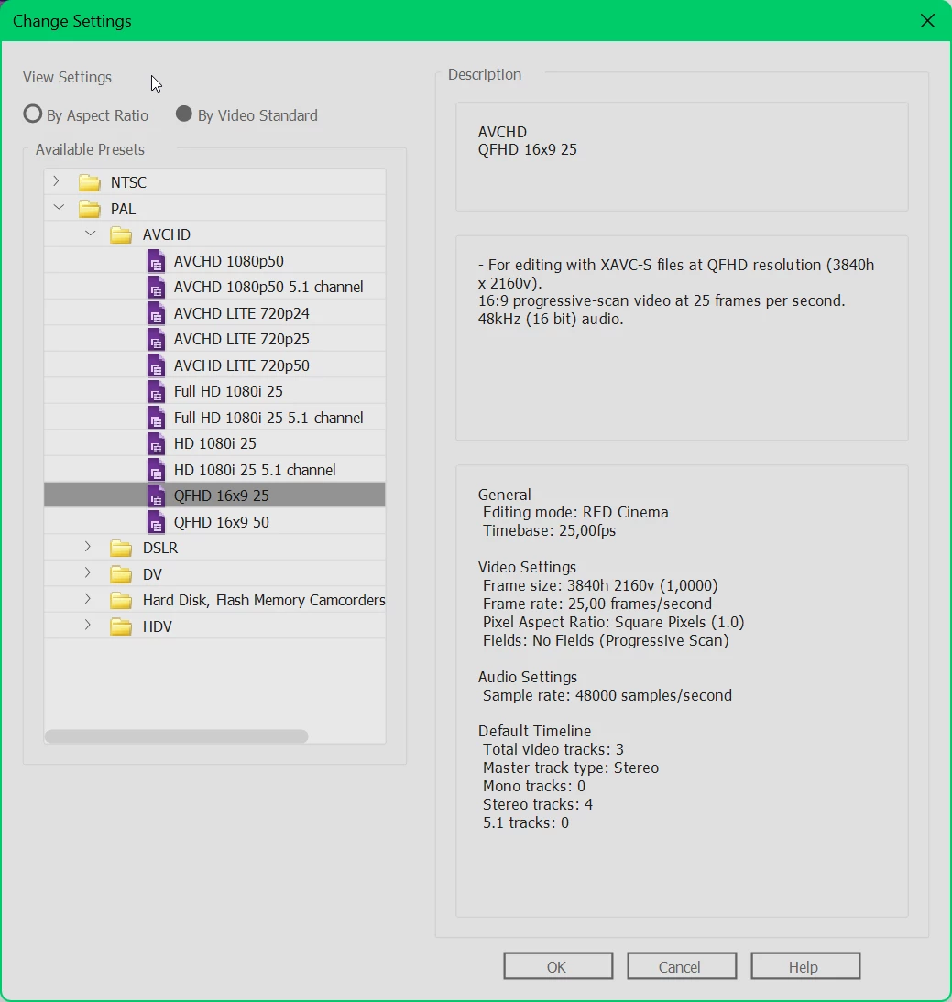This screenshot has width=952, height=1002.
Task: Click the DV folder label
Action: point(152,575)
